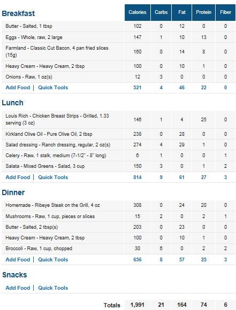Viewport: 236px width, 310px height.
Task: Click Add Food under Dinner
Action: pyautogui.click(x=18, y=260)
